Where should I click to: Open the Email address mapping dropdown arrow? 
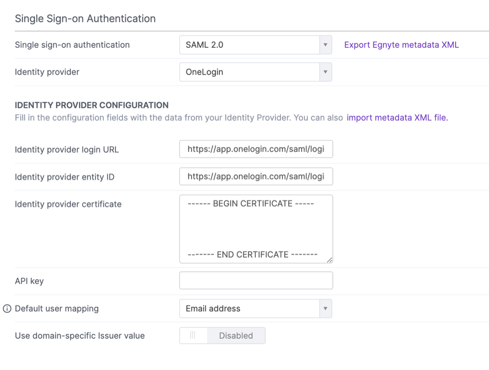pyautogui.click(x=325, y=308)
